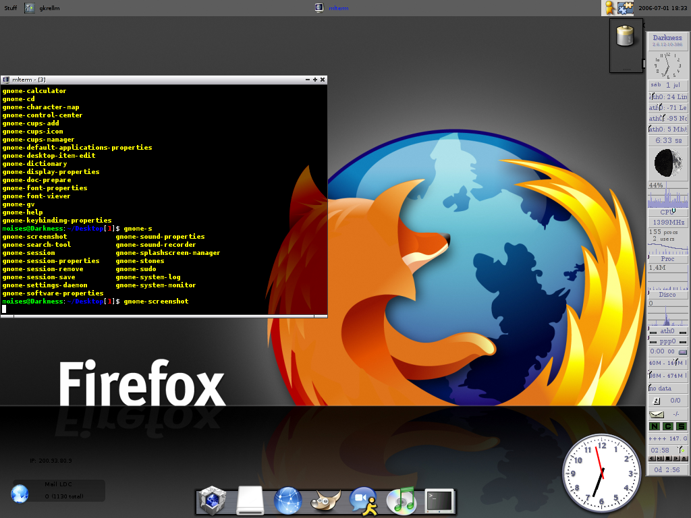This screenshot has height=518, width=691.
Task: Open the Stuff menu in top panel
Action: tap(11, 8)
